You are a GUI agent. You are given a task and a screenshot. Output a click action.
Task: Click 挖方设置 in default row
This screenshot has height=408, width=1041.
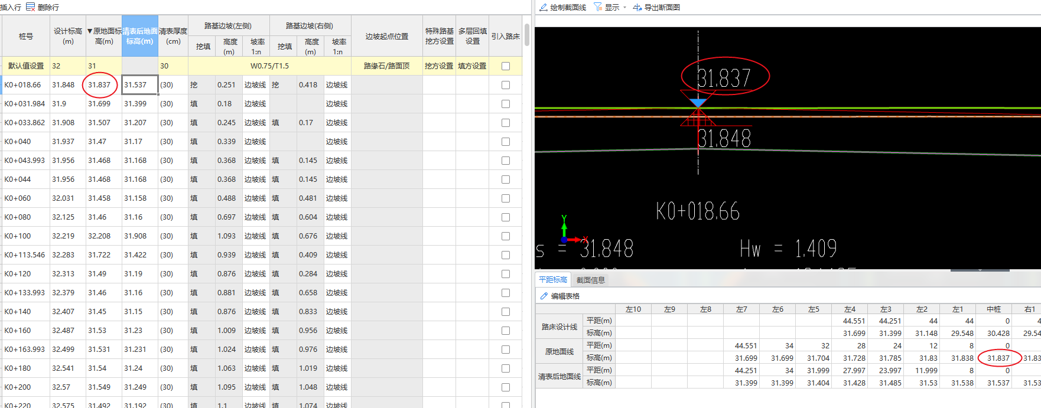[x=439, y=66]
